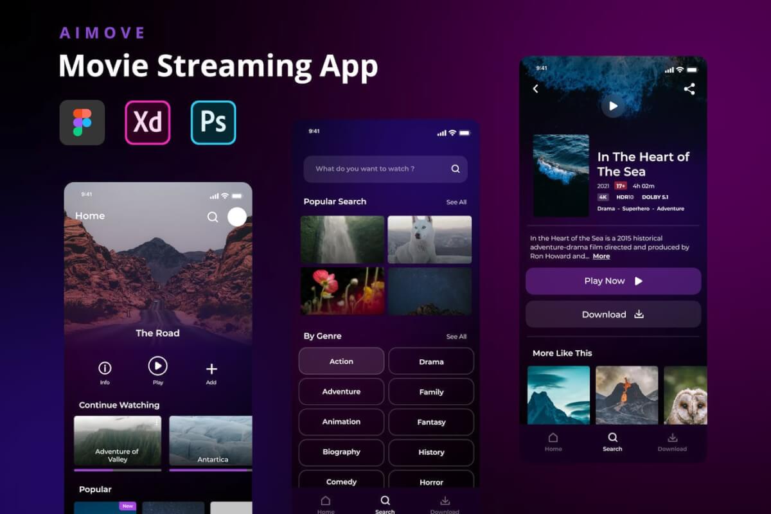771x514 pixels.
Task: Click the Figma logo icon
Action: 82,122
